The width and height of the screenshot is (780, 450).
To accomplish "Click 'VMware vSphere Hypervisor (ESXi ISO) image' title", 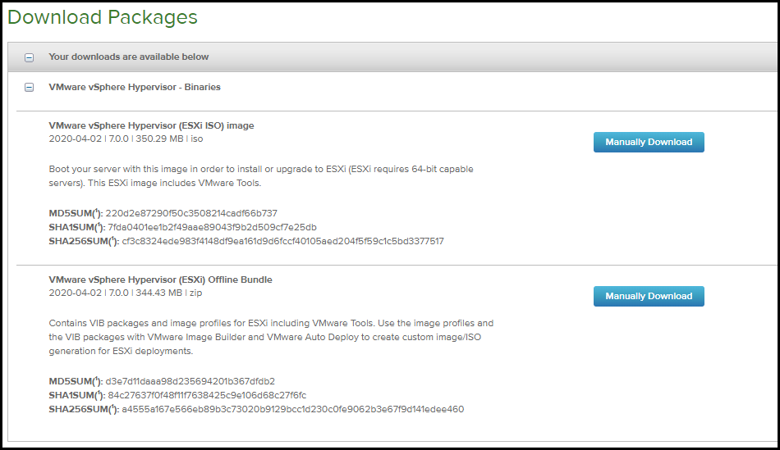I will coord(151,125).
